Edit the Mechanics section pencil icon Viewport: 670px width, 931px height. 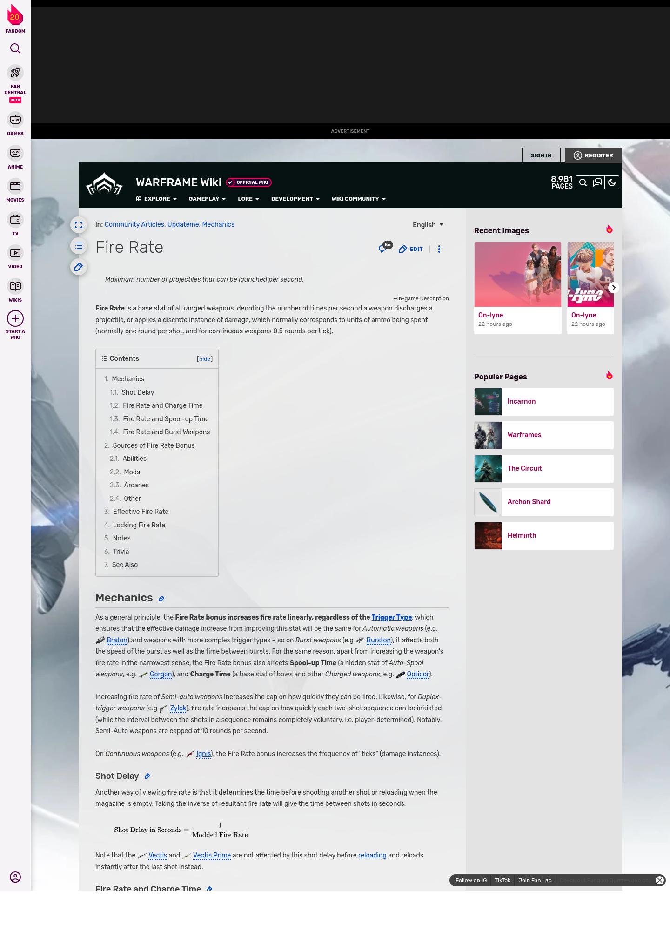[161, 599]
